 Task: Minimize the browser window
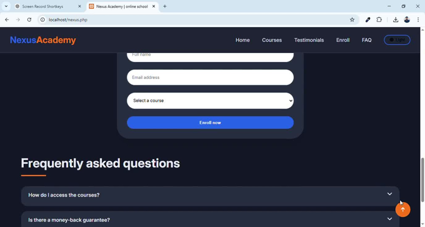coord(389,6)
